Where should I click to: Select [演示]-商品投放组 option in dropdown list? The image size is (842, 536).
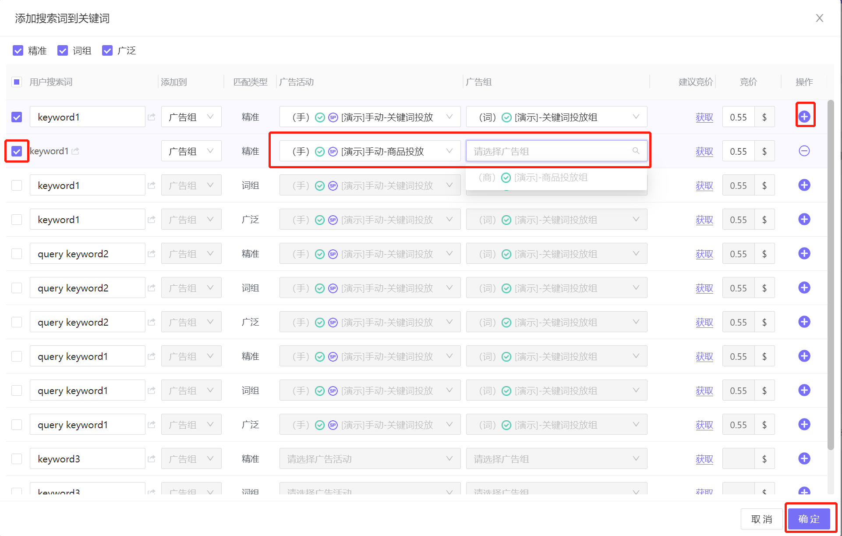[556, 177]
